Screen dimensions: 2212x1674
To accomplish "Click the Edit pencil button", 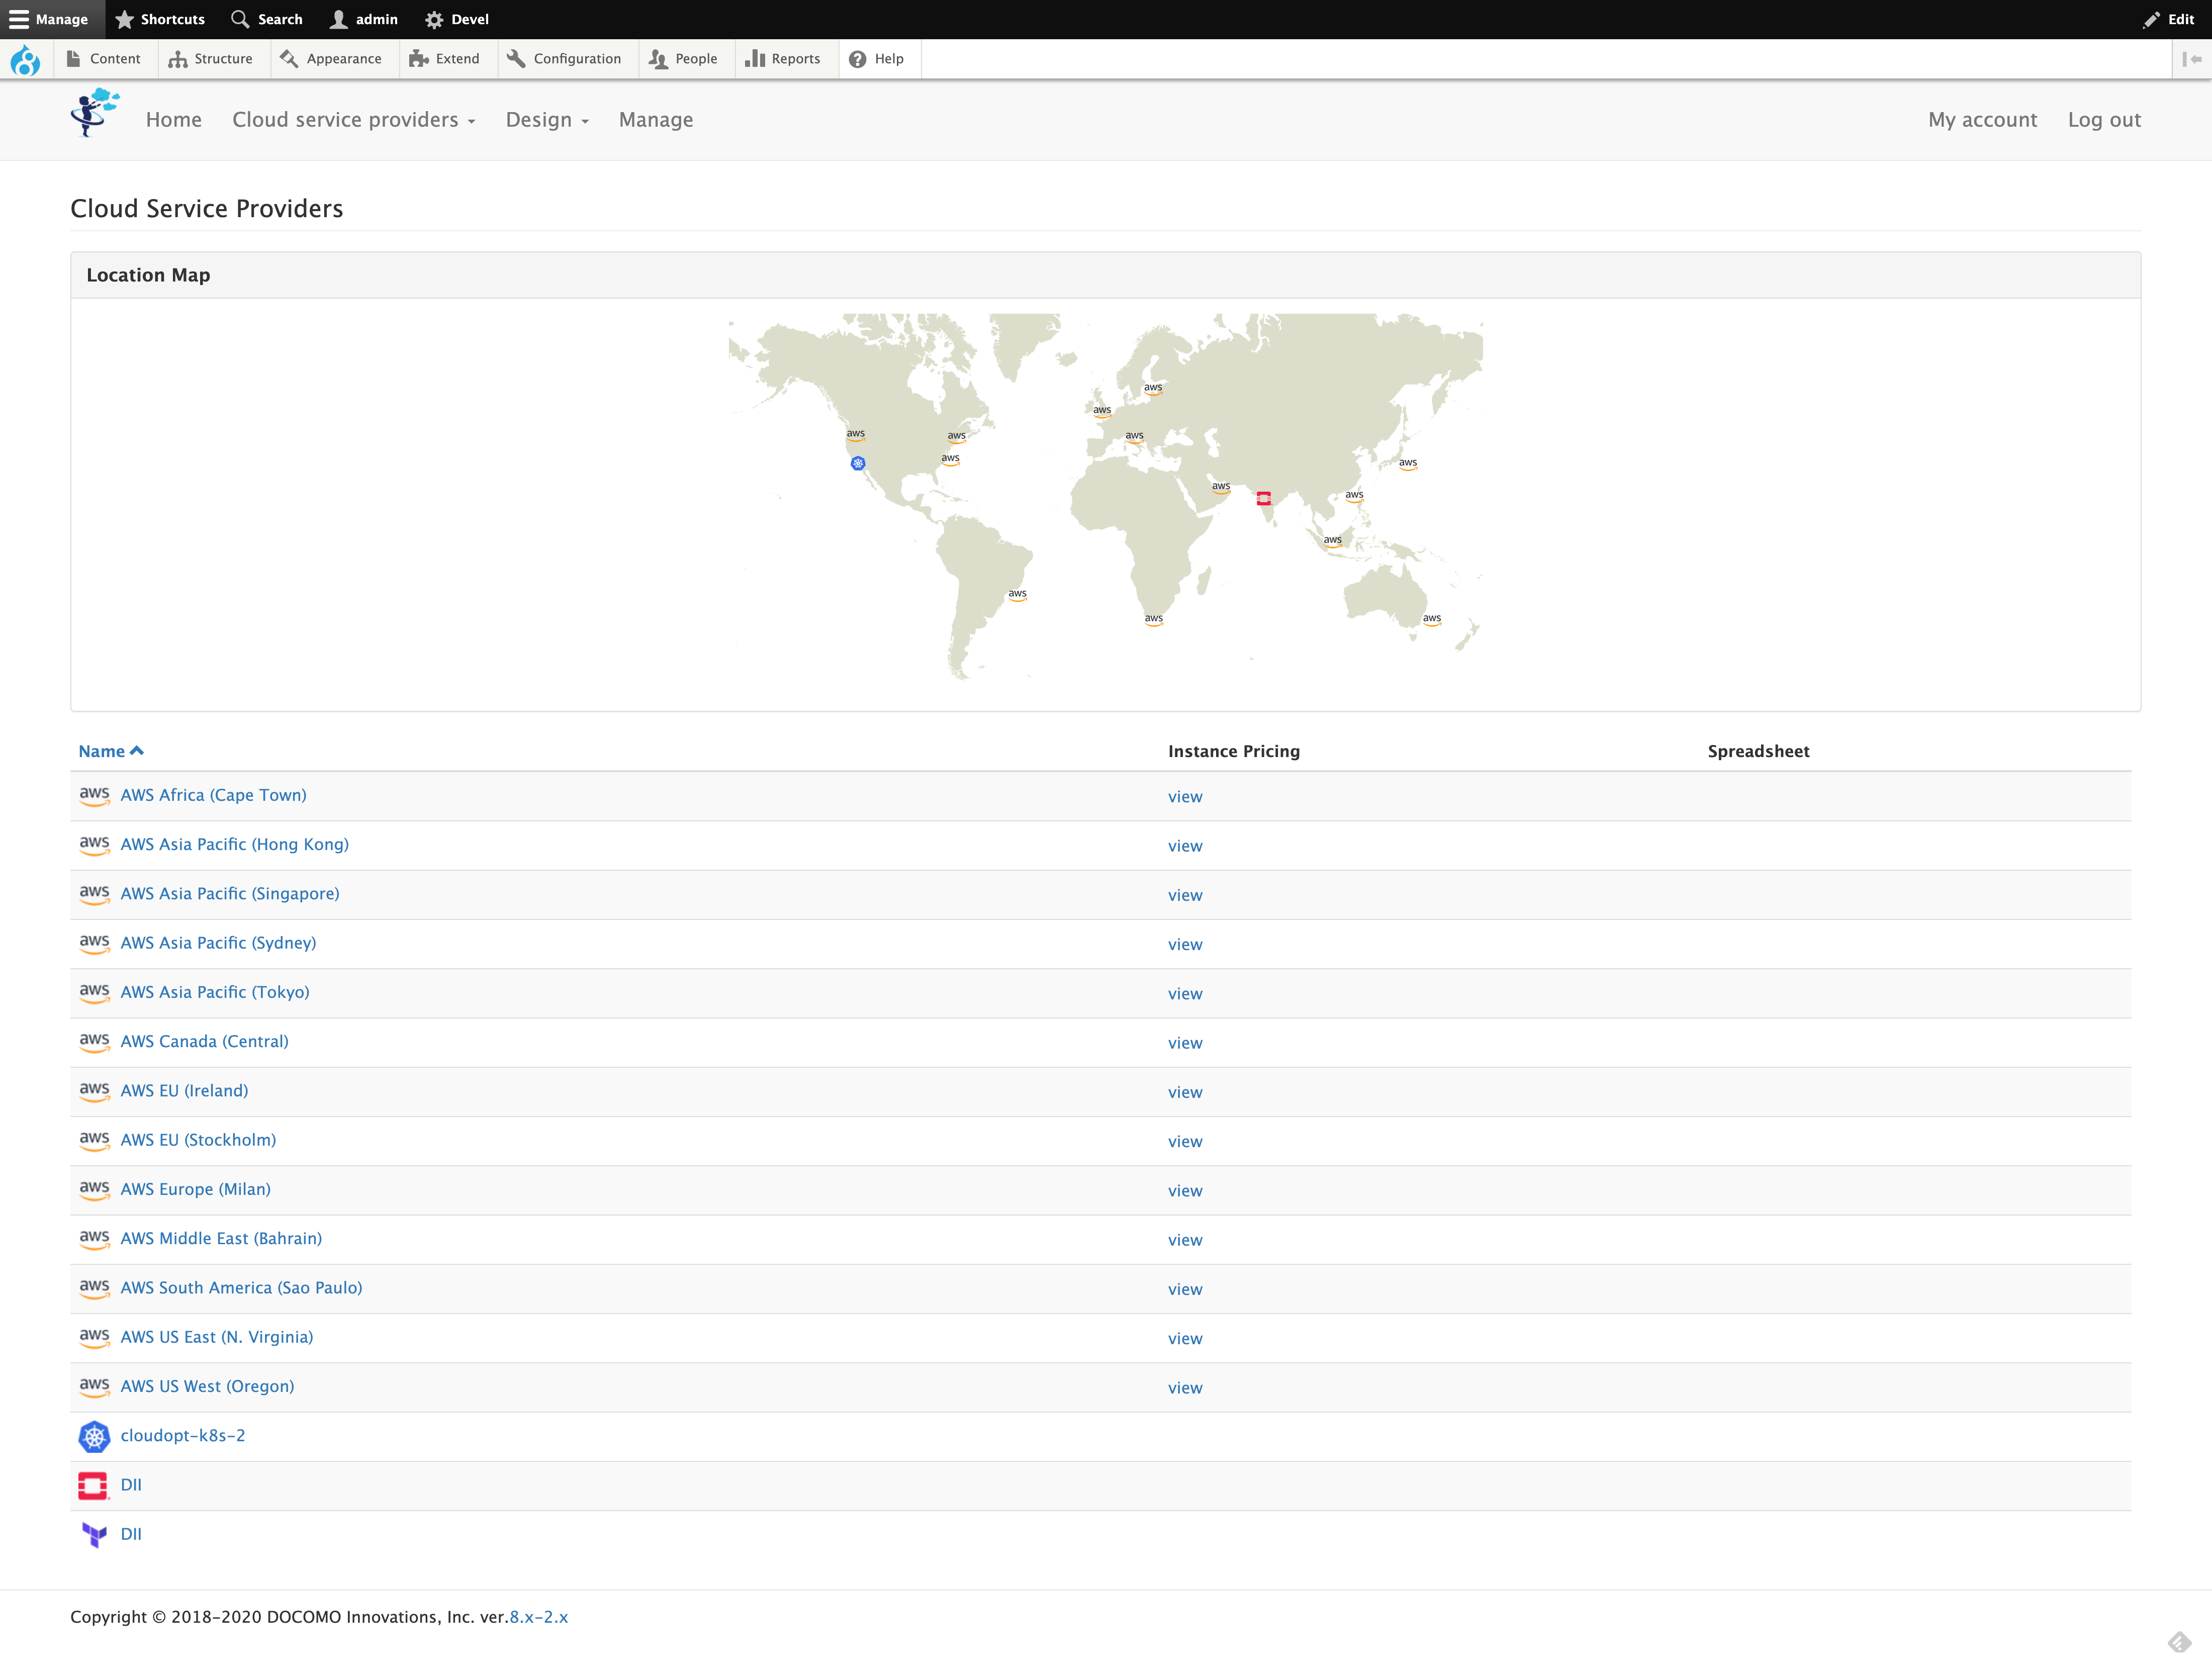I will coord(2168,19).
